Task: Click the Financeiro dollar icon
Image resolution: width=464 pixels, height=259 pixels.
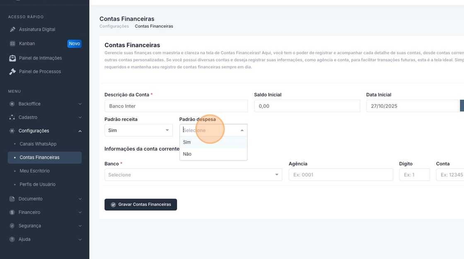Action: (x=12, y=212)
